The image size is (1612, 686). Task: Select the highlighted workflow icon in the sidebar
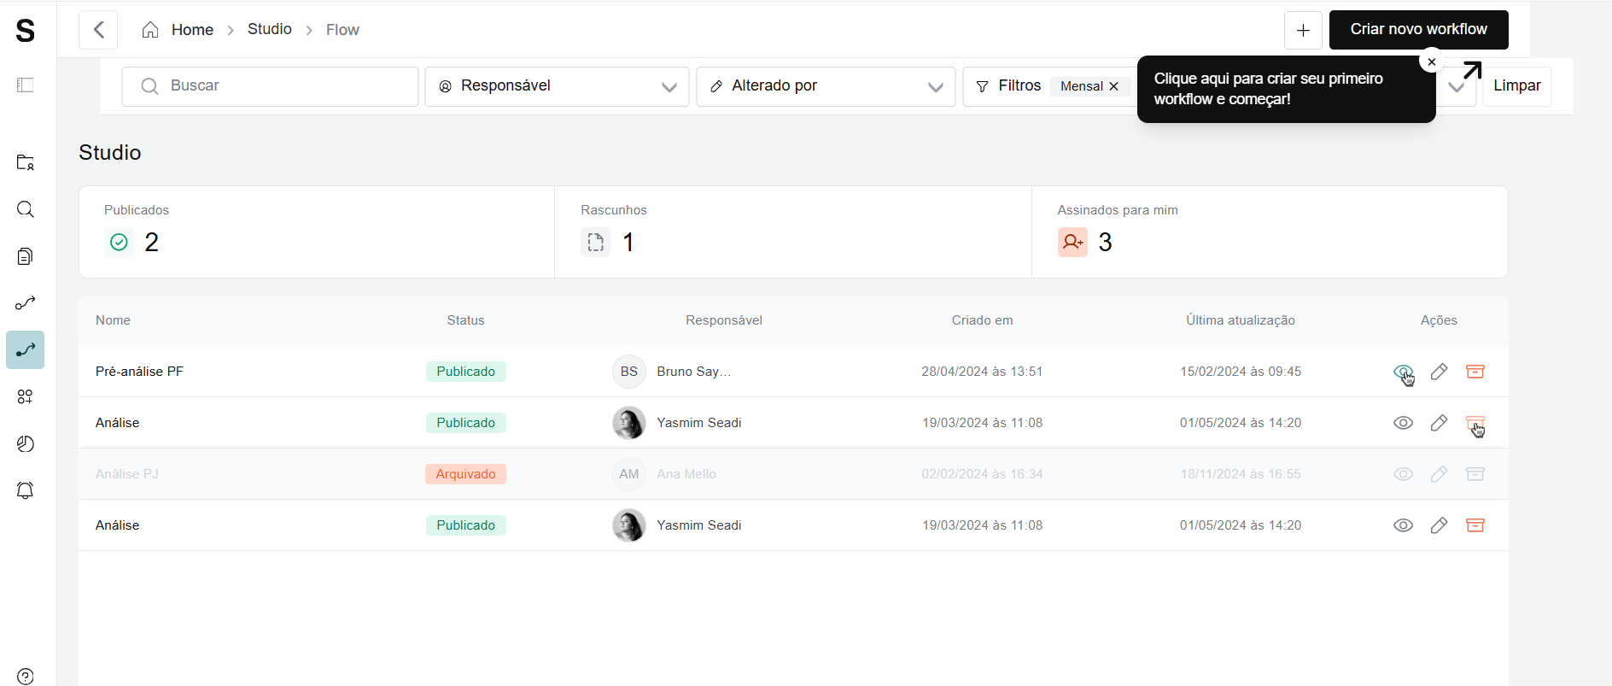[x=26, y=350]
